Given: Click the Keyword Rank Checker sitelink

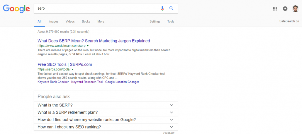Looking at the screenshot, I should [x=53, y=82].
